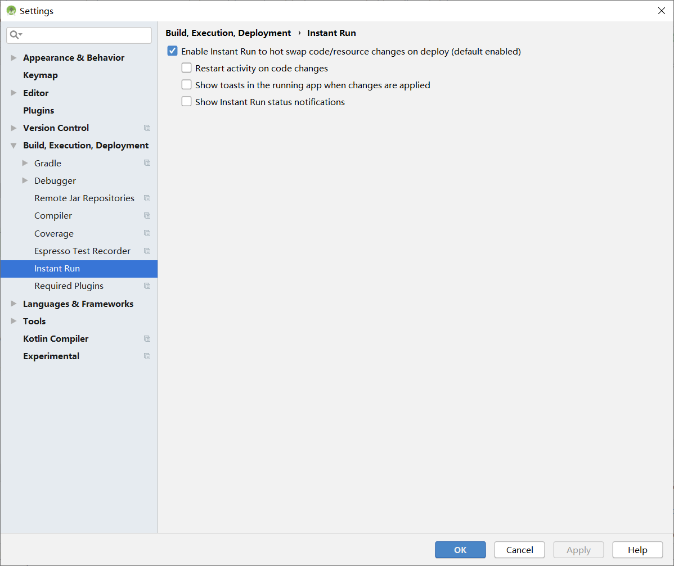
Task: Open the Kotlin Compiler settings
Action: [56, 339]
